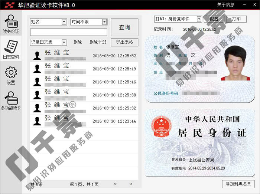Image resolution: width=260 pixels, height=194 pixels.
Task: Click 添加到黑名单 (Add to blacklist) button
Action: [x=238, y=184]
